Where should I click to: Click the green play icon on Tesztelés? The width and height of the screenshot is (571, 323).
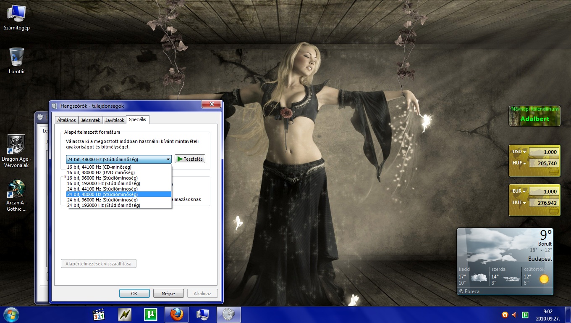click(180, 159)
